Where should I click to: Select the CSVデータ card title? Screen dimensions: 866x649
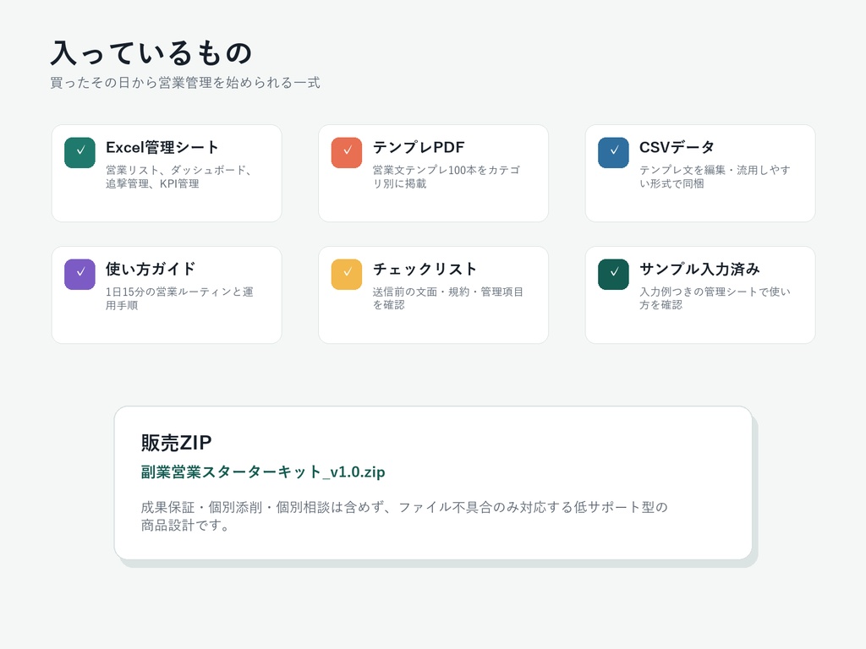pyautogui.click(x=677, y=147)
